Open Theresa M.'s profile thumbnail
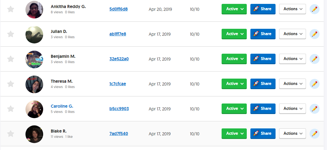 click(34, 84)
